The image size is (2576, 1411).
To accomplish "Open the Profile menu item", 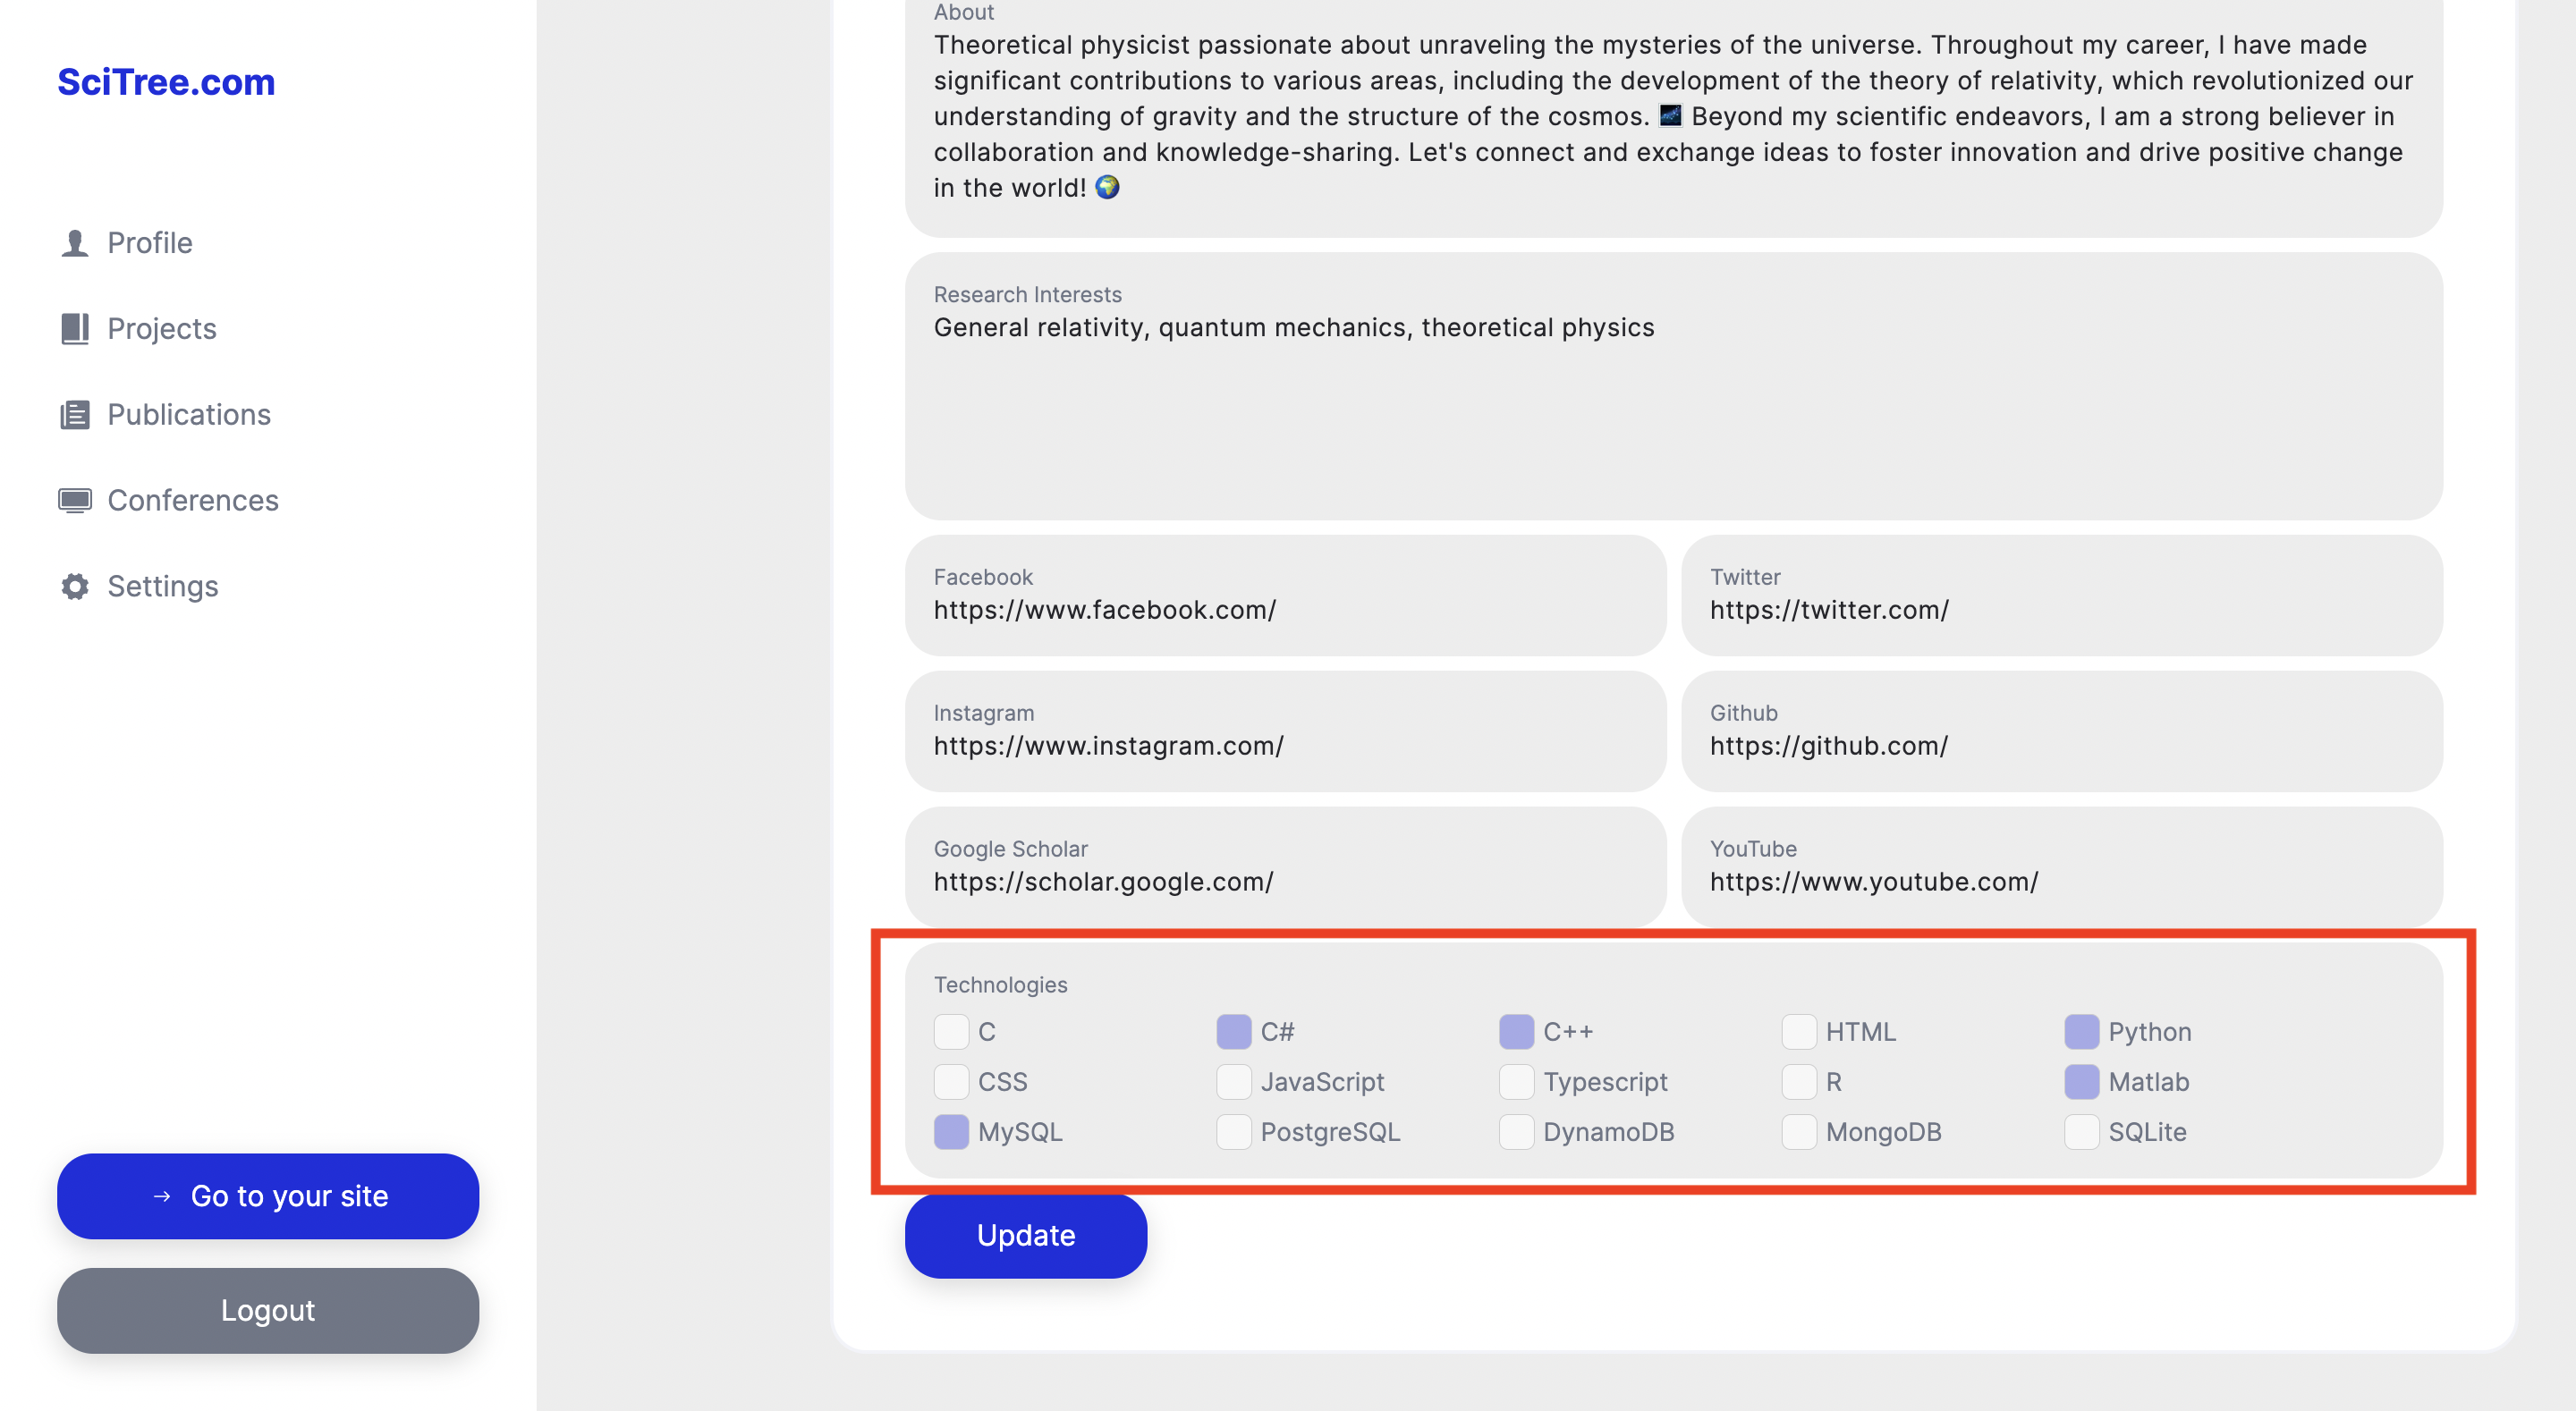I will click(149, 241).
